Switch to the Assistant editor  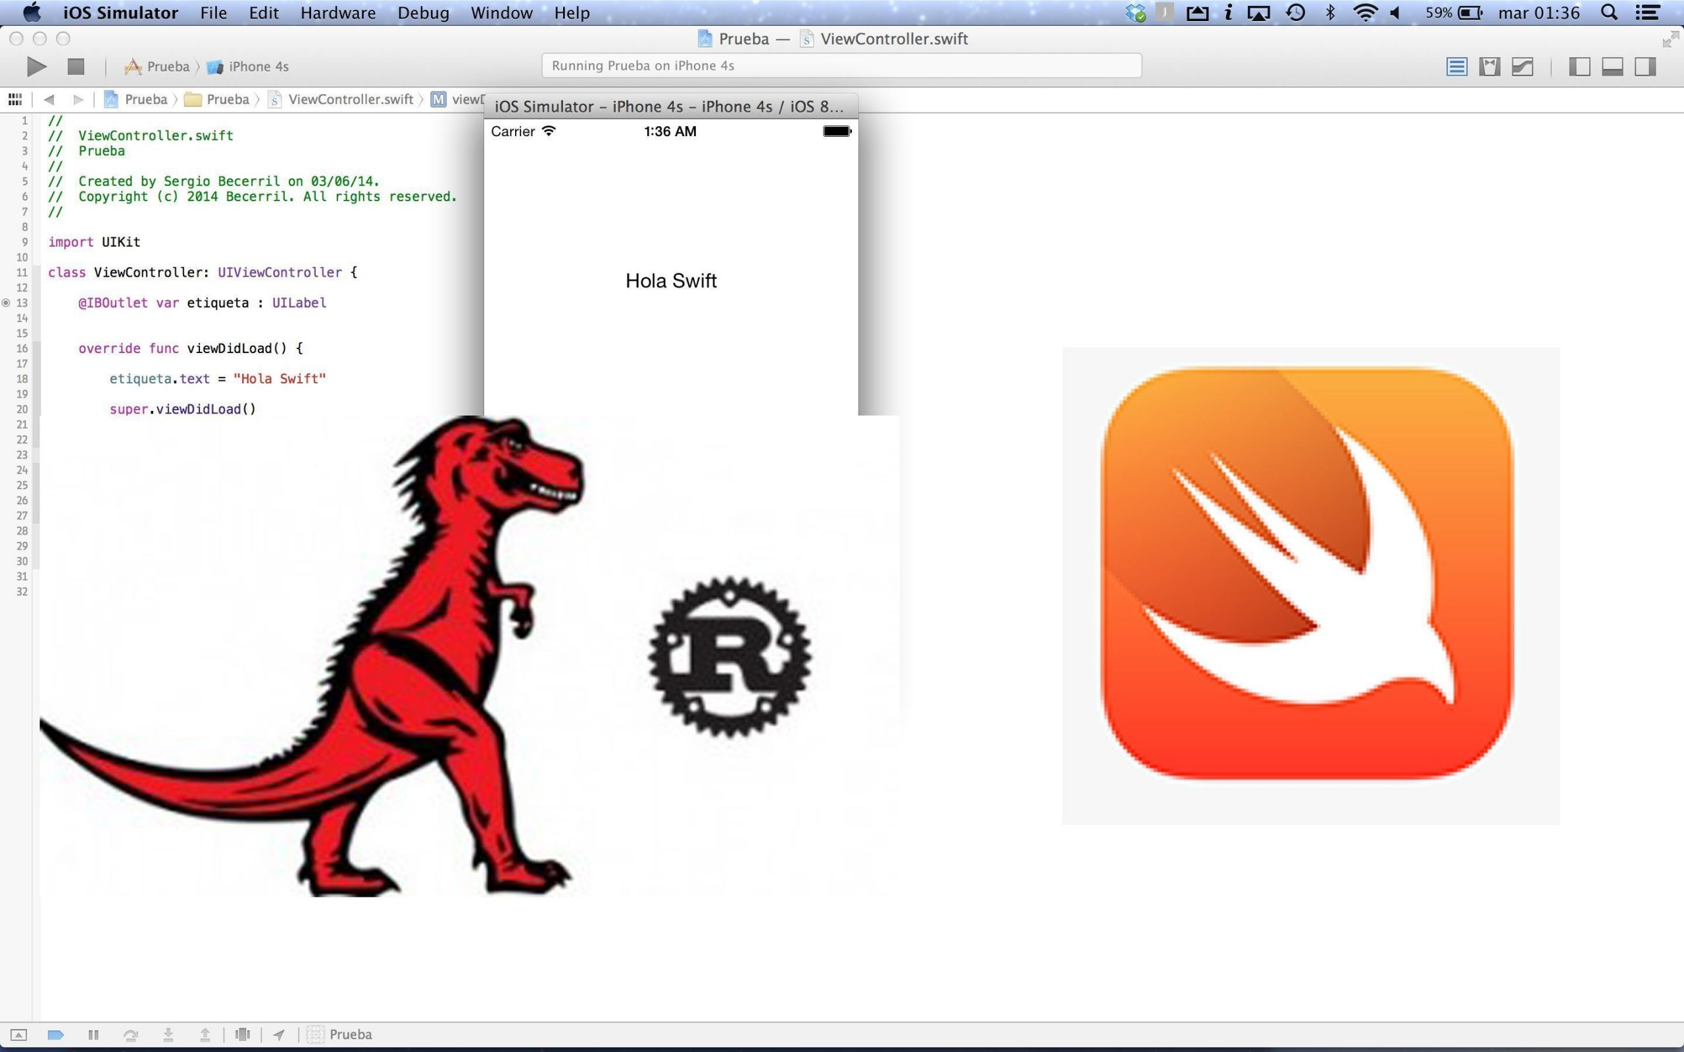pyautogui.click(x=1489, y=67)
